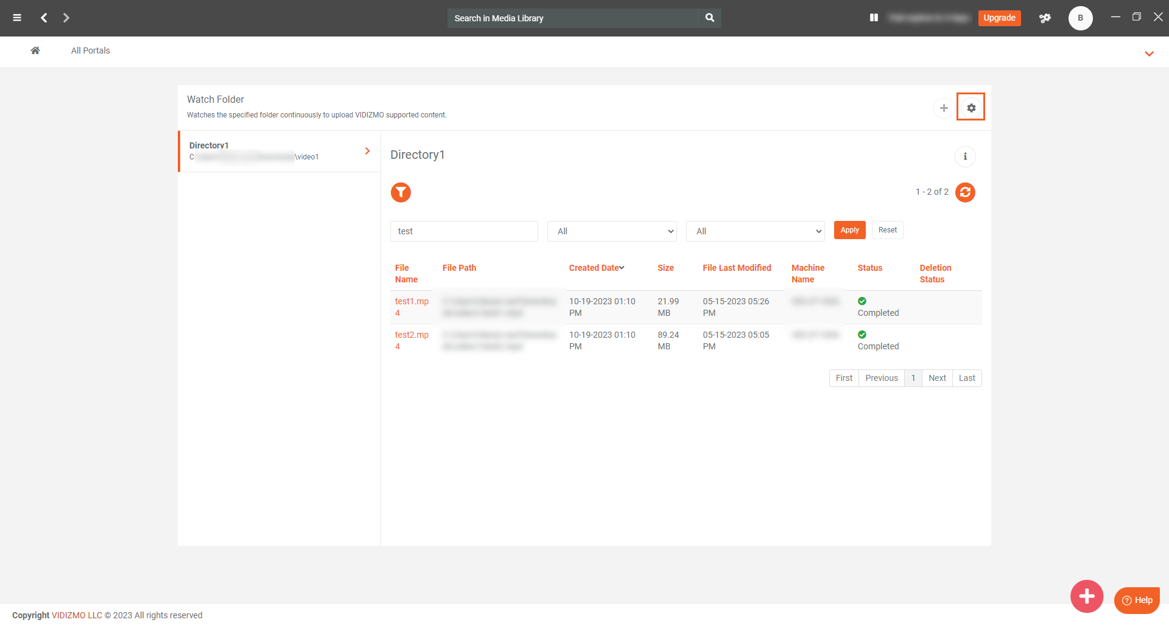This screenshot has width=1169, height=628.
Task: Click the home icon in breadcrumb
Action: pos(35,51)
